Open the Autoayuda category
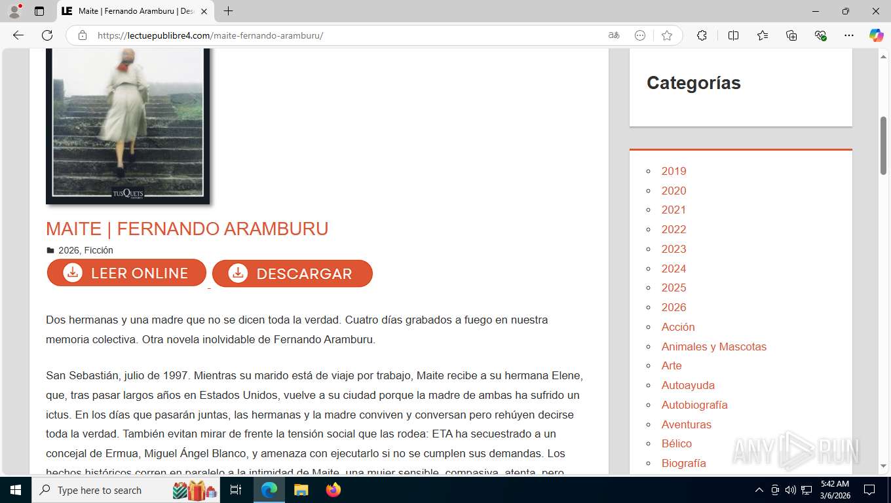 pos(688,385)
